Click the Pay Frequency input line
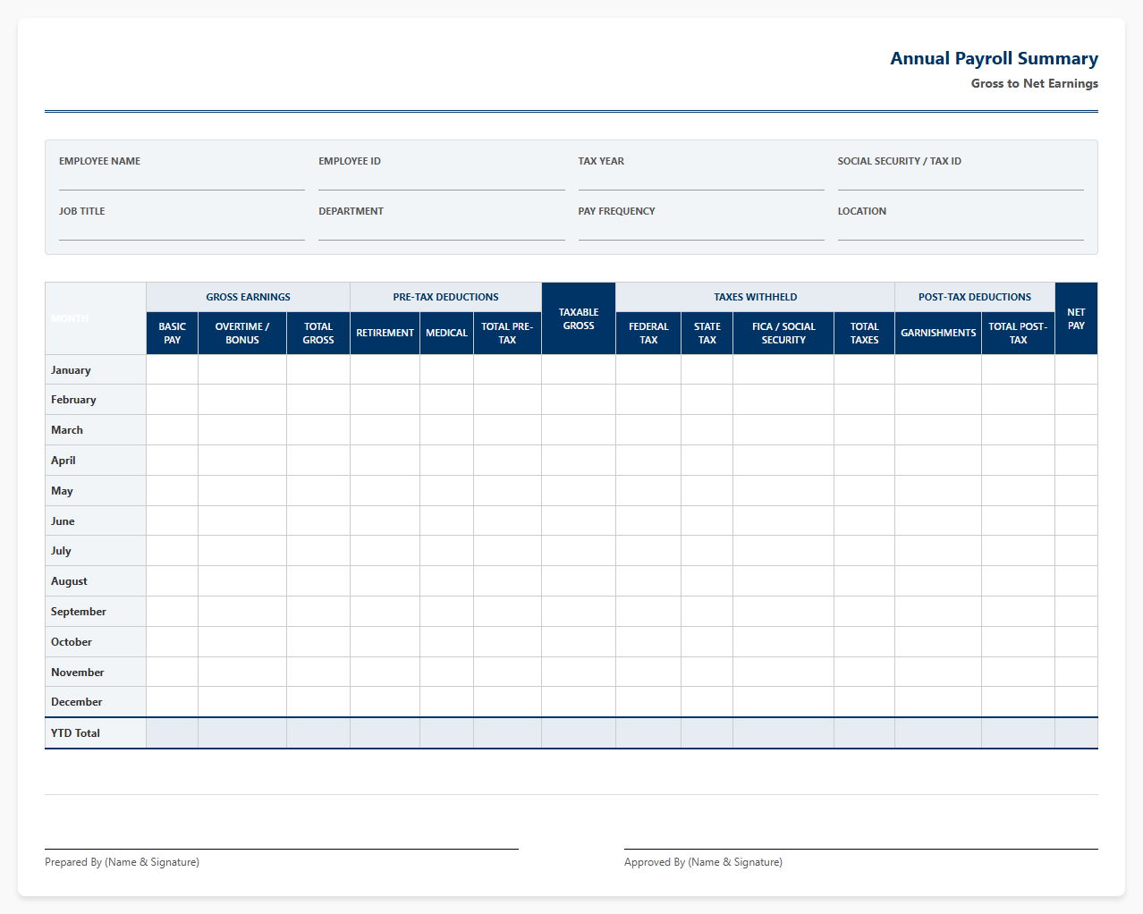The height and width of the screenshot is (914, 1143). (x=701, y=232)
